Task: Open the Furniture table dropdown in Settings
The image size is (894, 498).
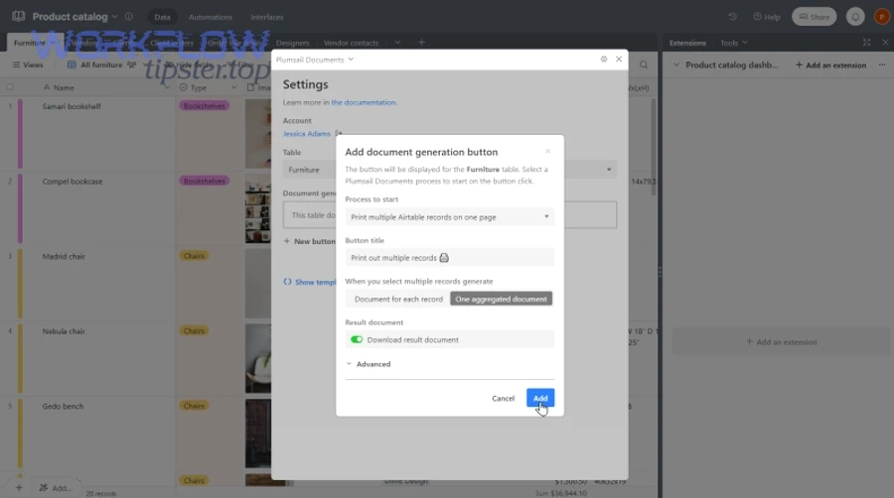Action: pos(449,170)
